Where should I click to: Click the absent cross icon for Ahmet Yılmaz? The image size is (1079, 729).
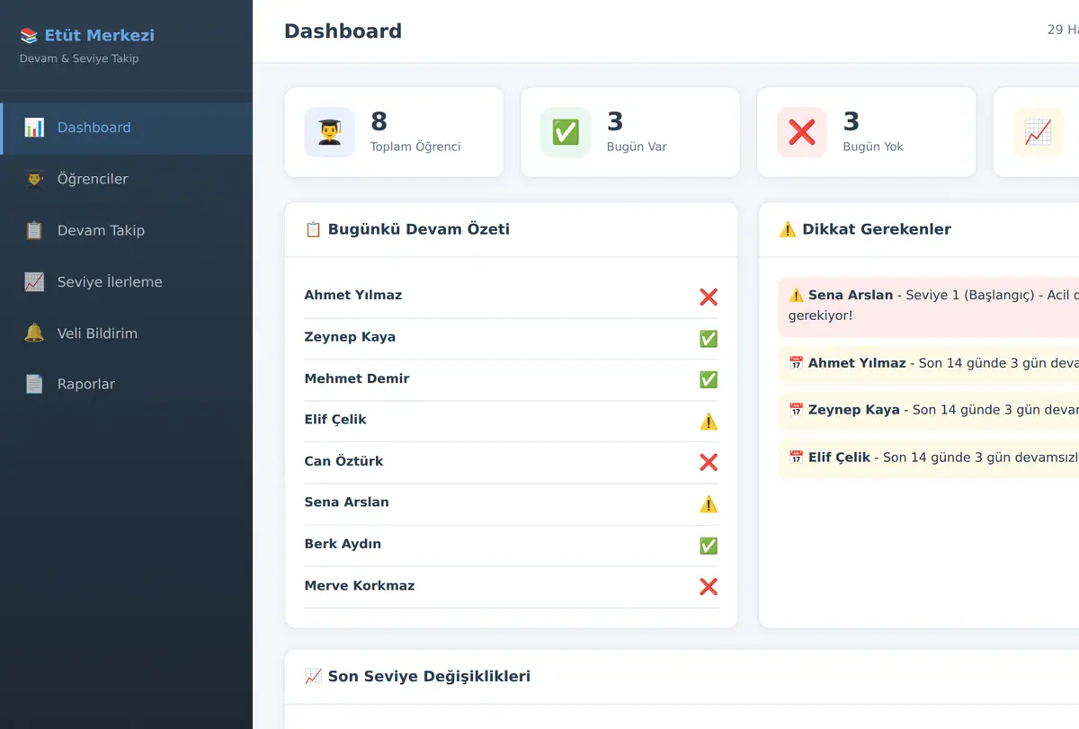(x=709, y=297)
